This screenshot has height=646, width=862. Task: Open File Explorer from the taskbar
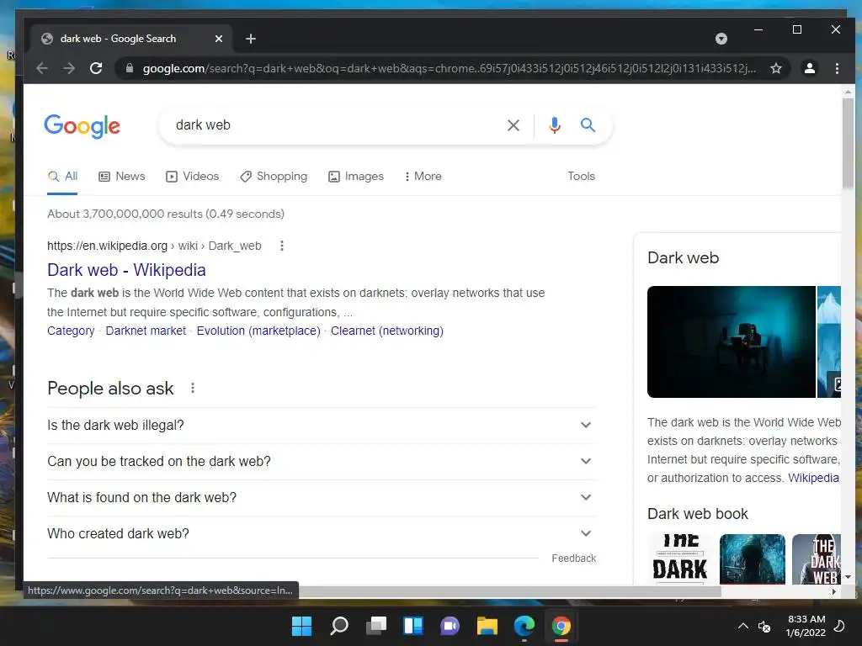pyautogui.click(x=487, y=626)
